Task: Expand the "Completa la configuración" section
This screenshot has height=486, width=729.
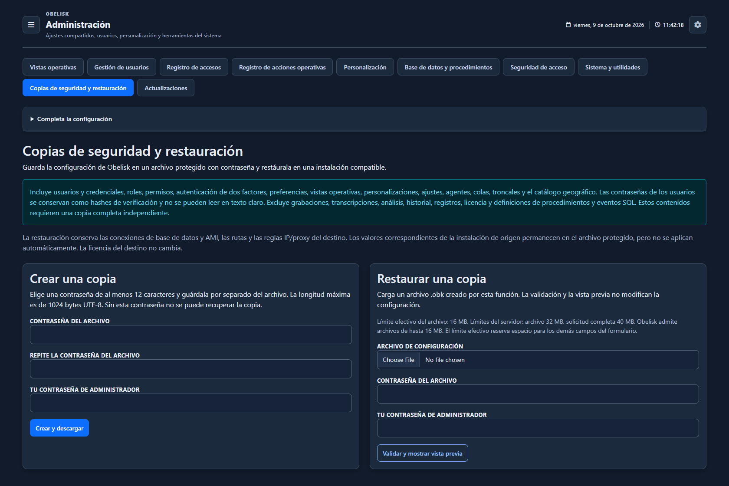Action: (x=364, y=119)
